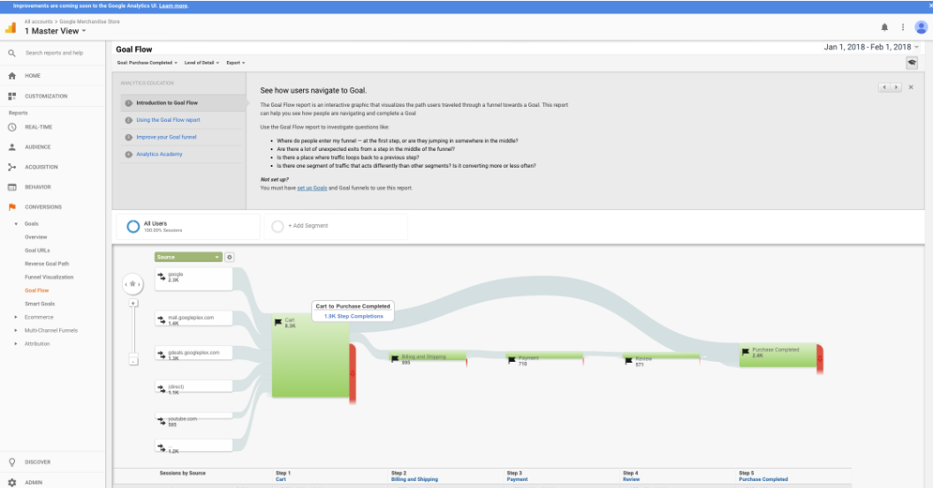Open the three-dot options menu
The width and height of the screenshot is (933, 488).
[903, 27]
